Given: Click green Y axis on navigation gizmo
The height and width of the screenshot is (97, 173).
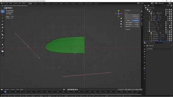Looking at the screenshot, I should pos(118,11).
